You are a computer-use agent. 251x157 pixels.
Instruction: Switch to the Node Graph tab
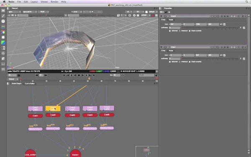tap(16, 84)
